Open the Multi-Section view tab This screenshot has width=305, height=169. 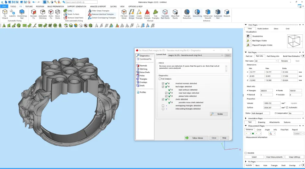(x=263, y=29)
